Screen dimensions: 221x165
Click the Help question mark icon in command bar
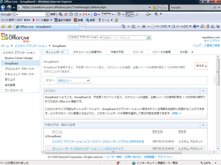pos(195,26)
